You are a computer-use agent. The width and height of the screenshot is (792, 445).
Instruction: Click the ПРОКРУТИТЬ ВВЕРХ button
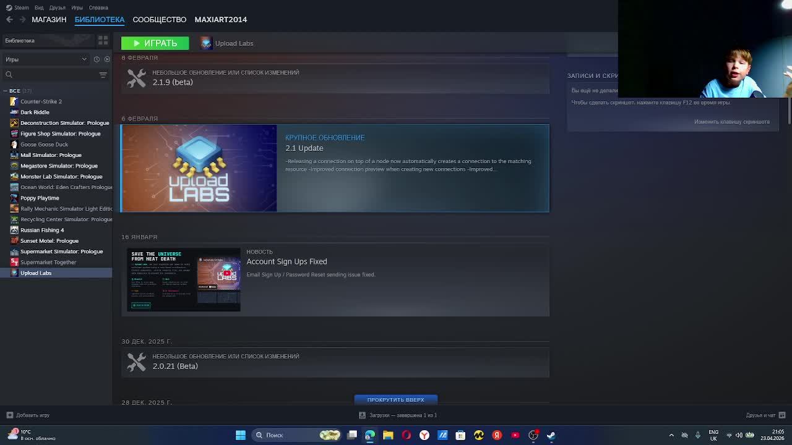pyautogui.click(x=396, y=399)
